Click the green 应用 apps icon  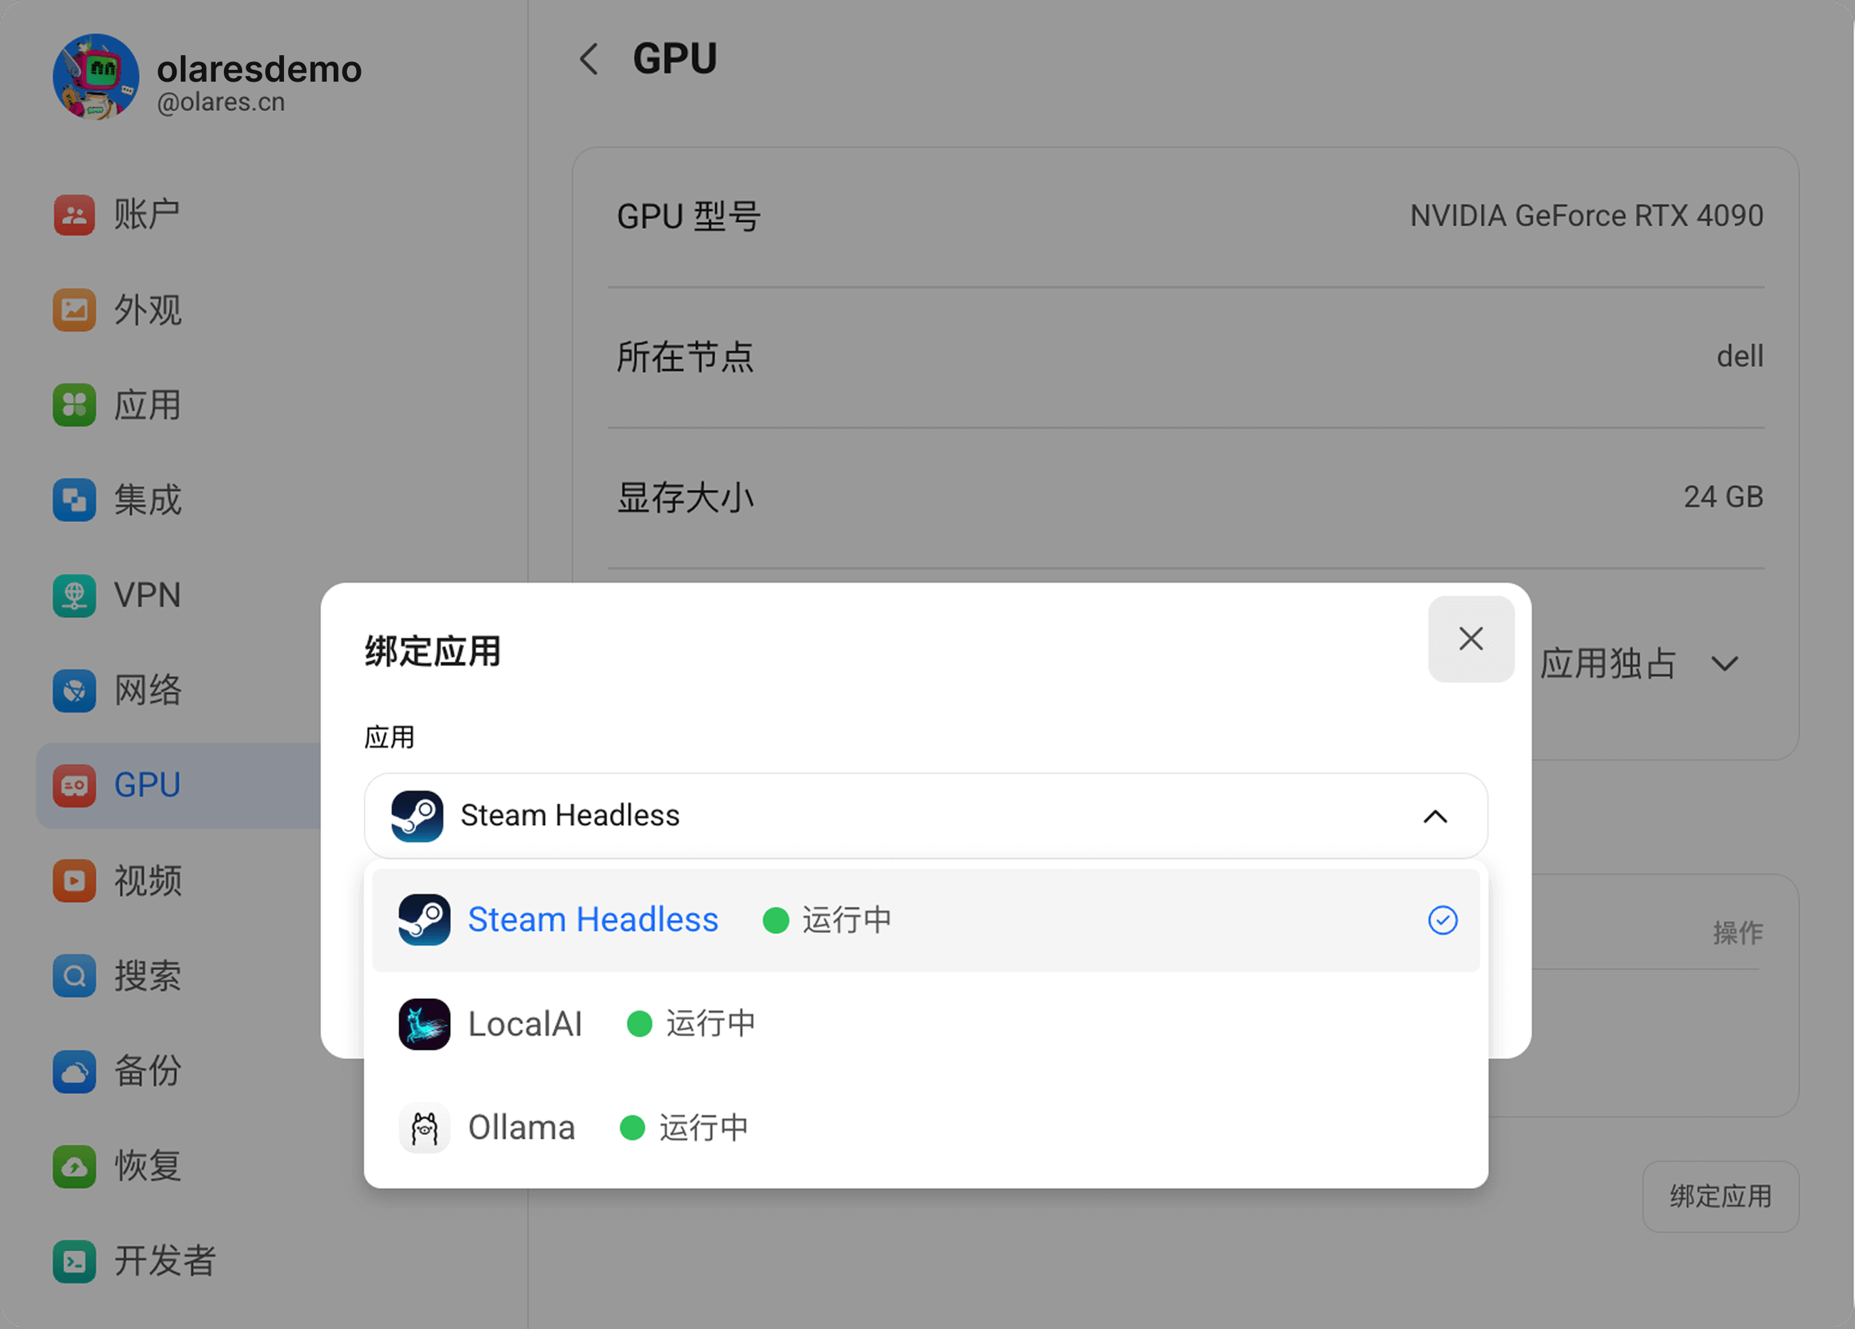pos(75,405)
